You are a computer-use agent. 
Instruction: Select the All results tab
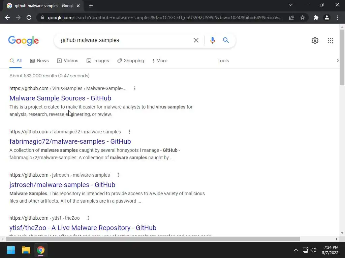(x=15, y=61)
